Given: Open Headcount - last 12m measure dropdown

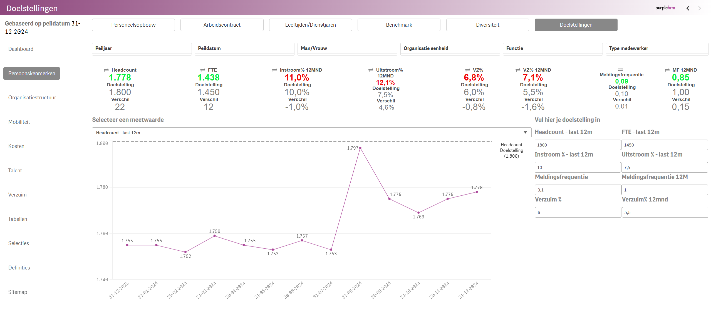Looking at the screenshot, I should pyautogui.click(x=525, y=132).
